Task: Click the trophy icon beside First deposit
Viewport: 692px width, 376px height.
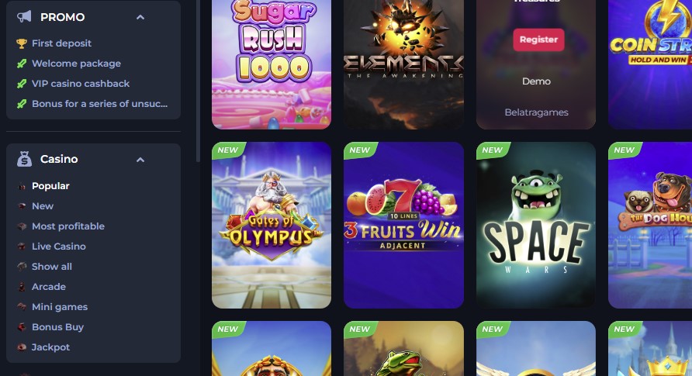Action: pos(22,43)
